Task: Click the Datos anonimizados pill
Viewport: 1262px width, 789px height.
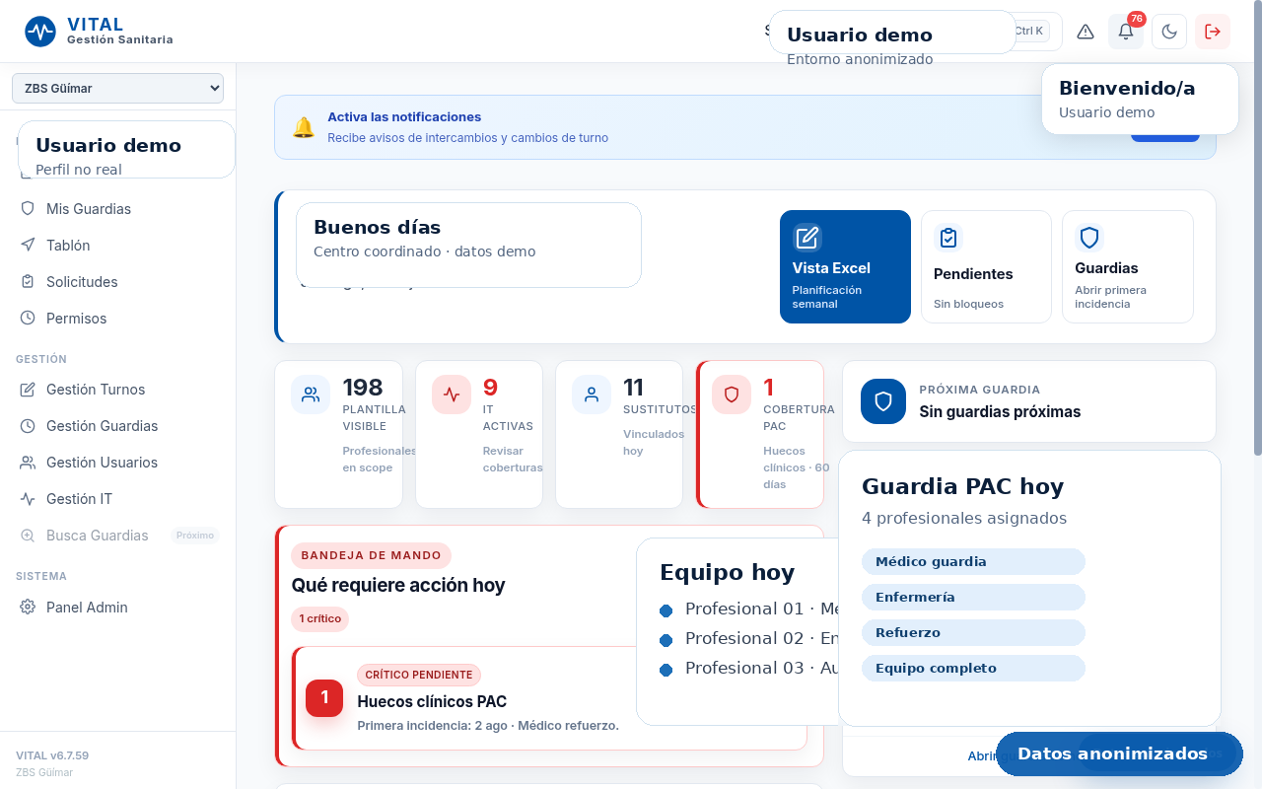Action: [x=1119, y=753]
